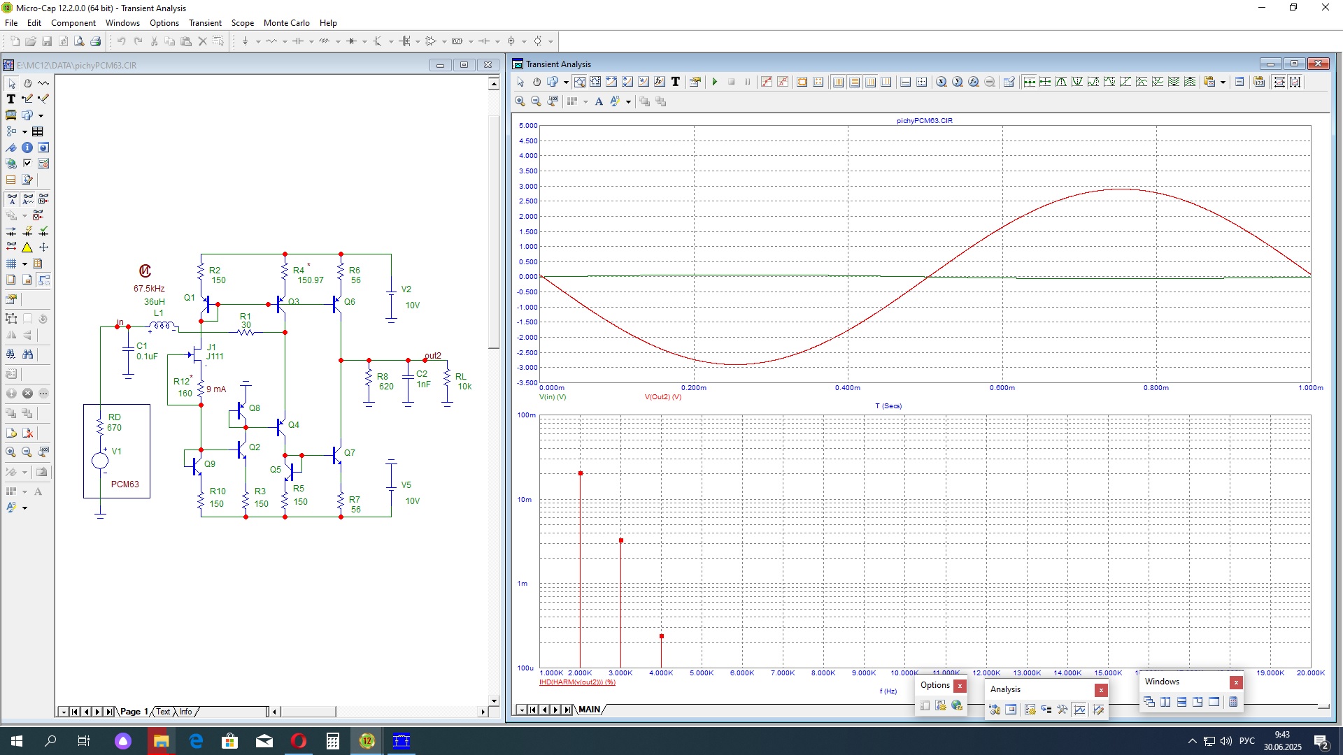Click the large T text icon in the analysis toolbar

(x=675, y=82)
